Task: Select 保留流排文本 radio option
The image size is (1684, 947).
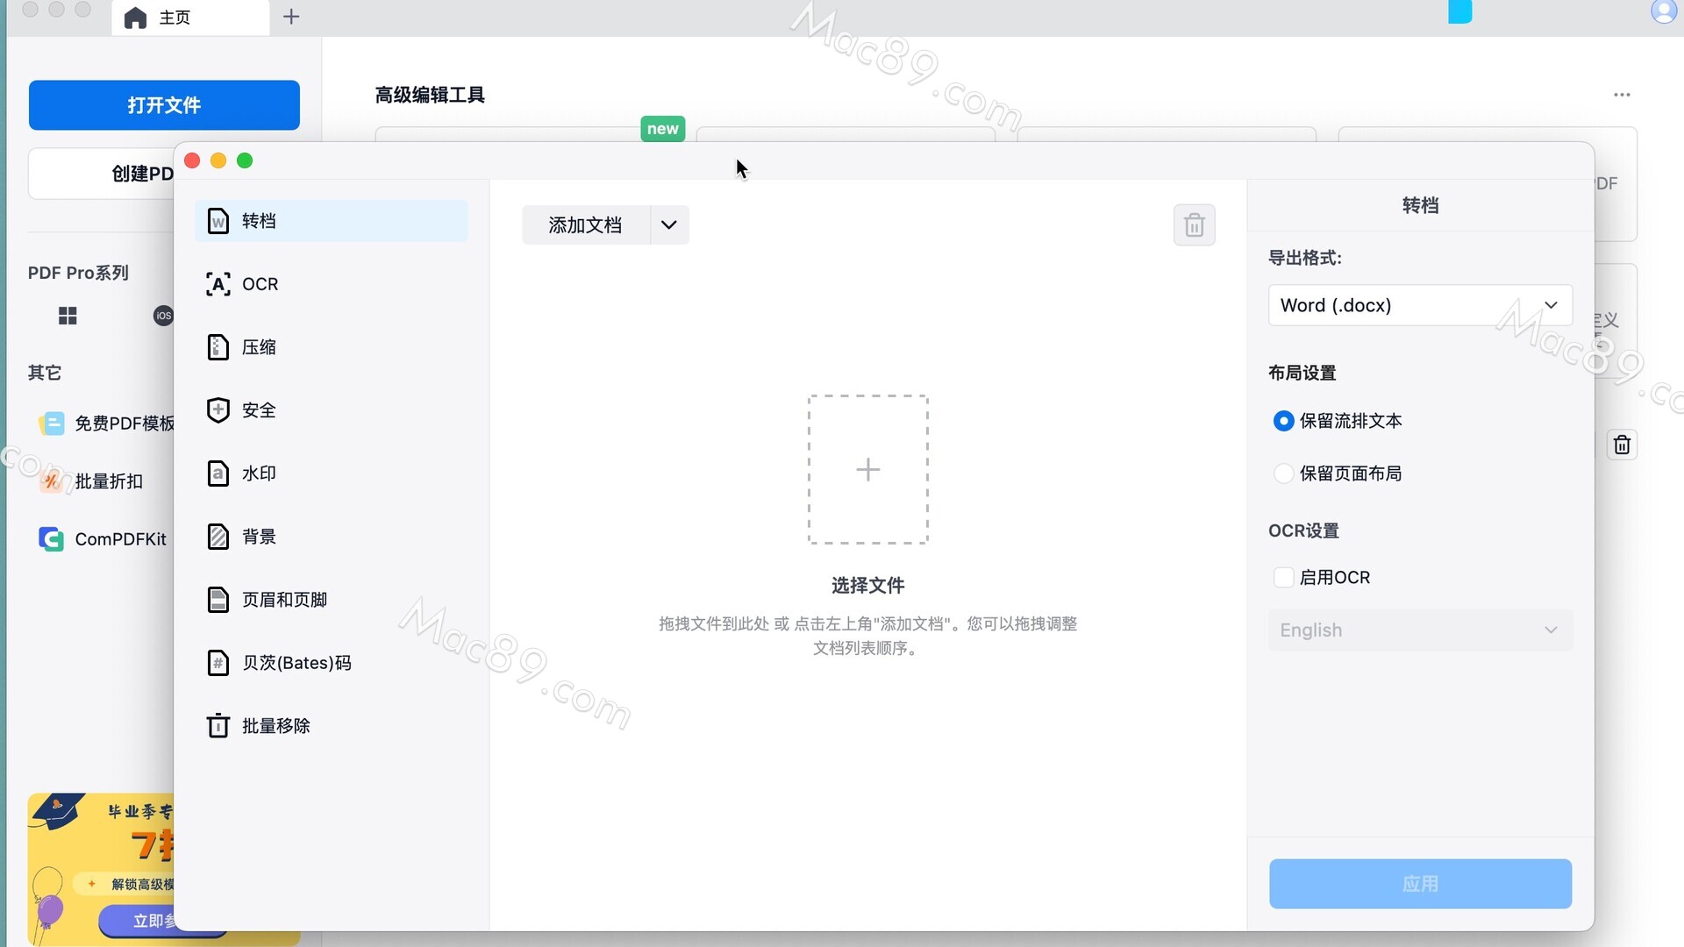Action: 1283,421
